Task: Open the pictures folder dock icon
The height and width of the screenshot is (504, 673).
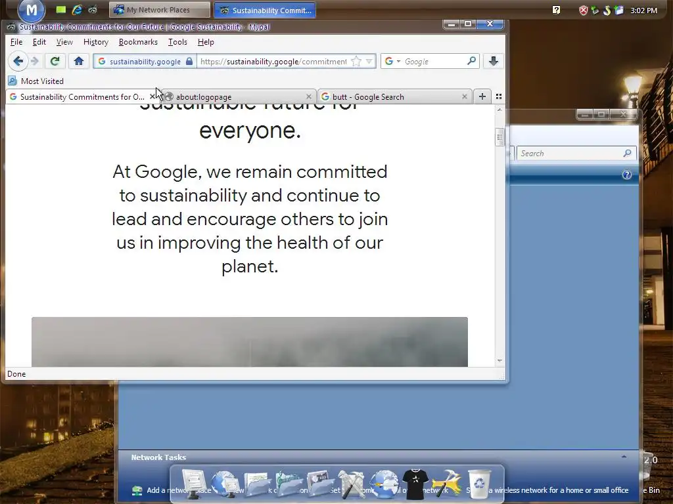Action: coord(320,484)
